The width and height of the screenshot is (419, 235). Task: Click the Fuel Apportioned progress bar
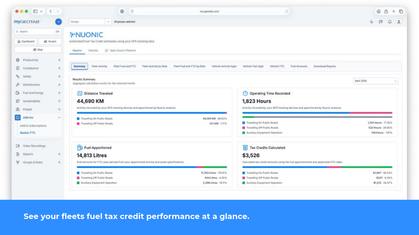click(x=152, y=167)
